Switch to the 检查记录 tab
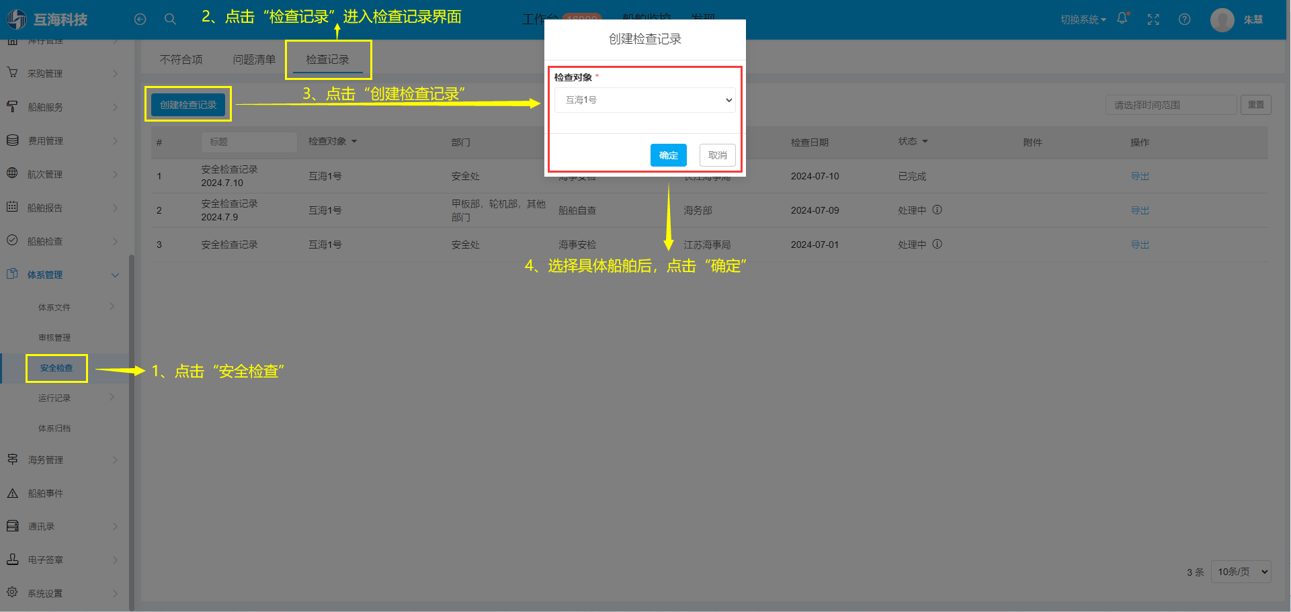The width and height of the screenshot is (1291, 612). click(x=327, y=60)
